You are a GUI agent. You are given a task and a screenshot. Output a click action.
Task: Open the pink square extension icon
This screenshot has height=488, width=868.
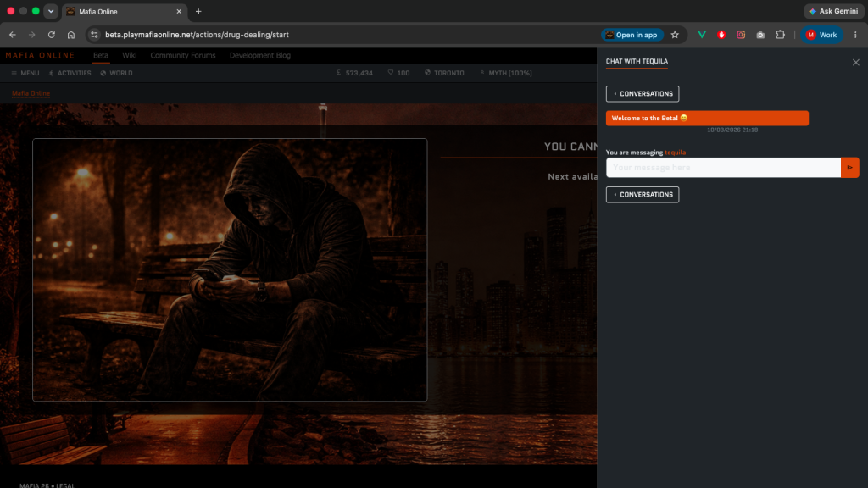[741, 34]
